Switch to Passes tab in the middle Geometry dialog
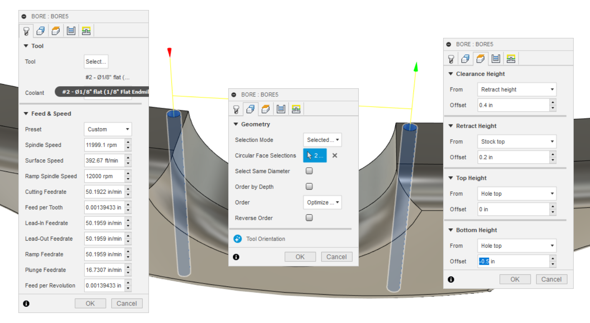The width and height of the screenshot is (590, 323). pos(281,109)
